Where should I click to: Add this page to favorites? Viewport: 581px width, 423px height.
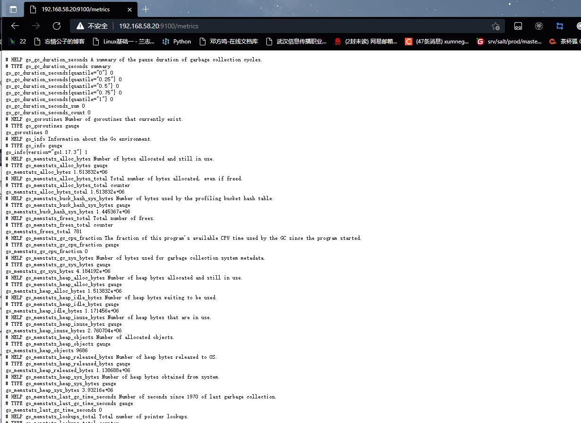point(496,26)
